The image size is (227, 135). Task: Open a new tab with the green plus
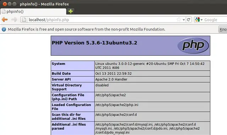click(71, 11)
